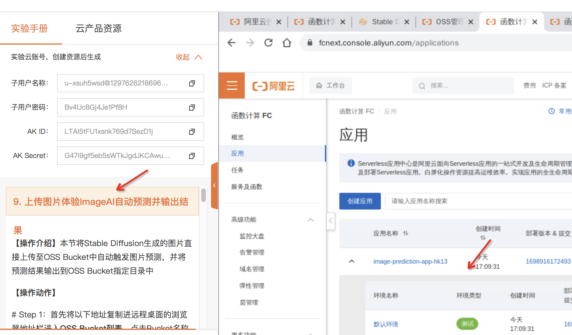Open the ICP 备案 link
The height and width of the screenshot is (335, 572).
coord(554,85)
